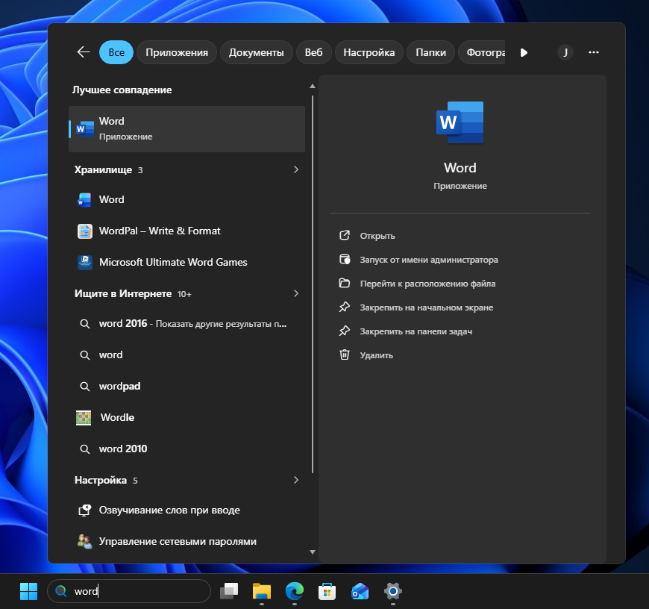Open the J account avatar
This screenshot has height=609, width=649.
click(565, 52)
